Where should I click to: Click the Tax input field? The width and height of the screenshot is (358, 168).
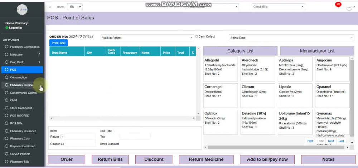(x=135, y=137)
